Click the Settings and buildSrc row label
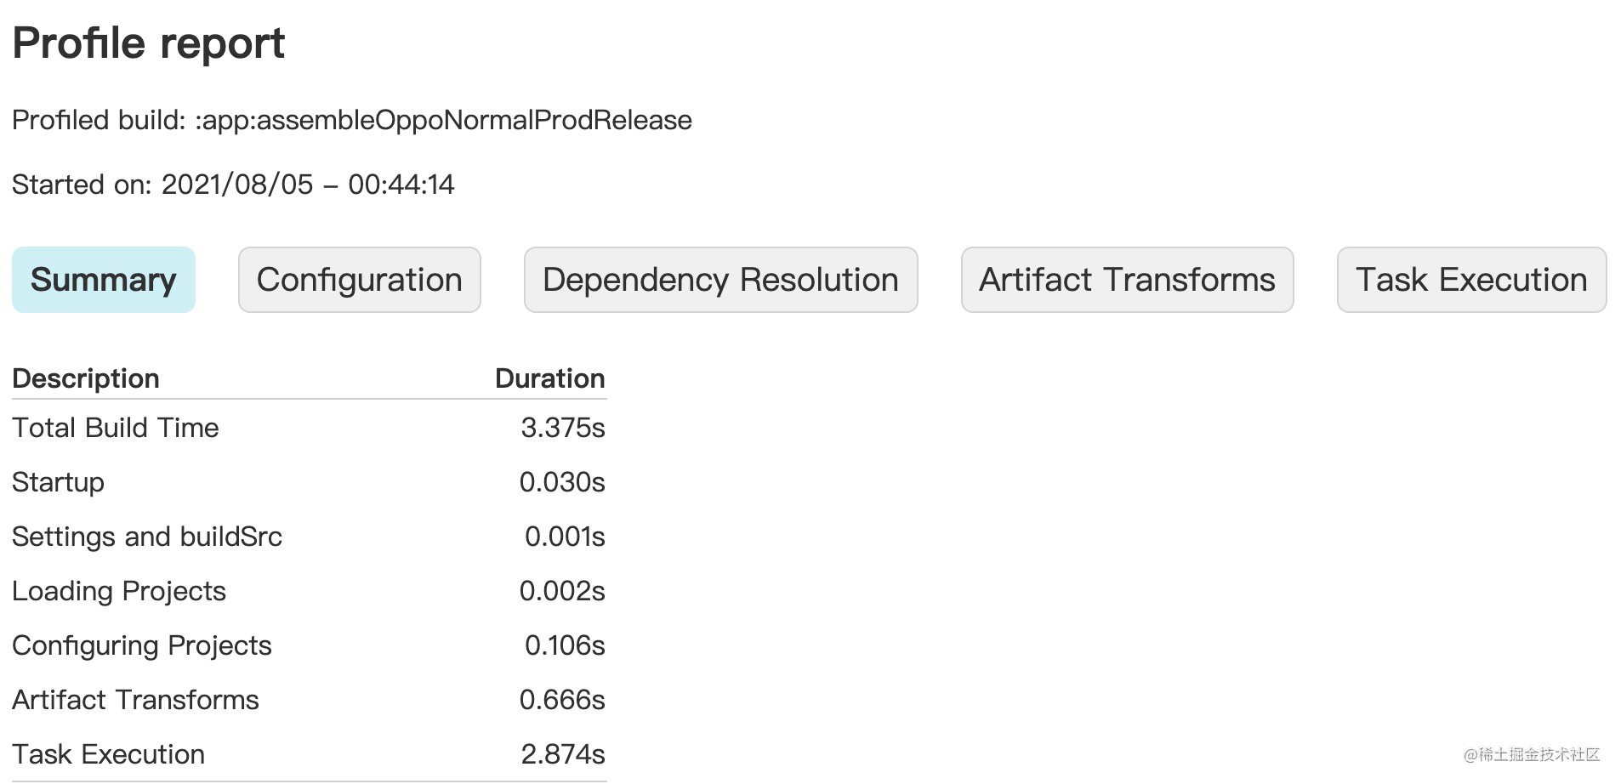1621x784 pixels. pos(147,537)
